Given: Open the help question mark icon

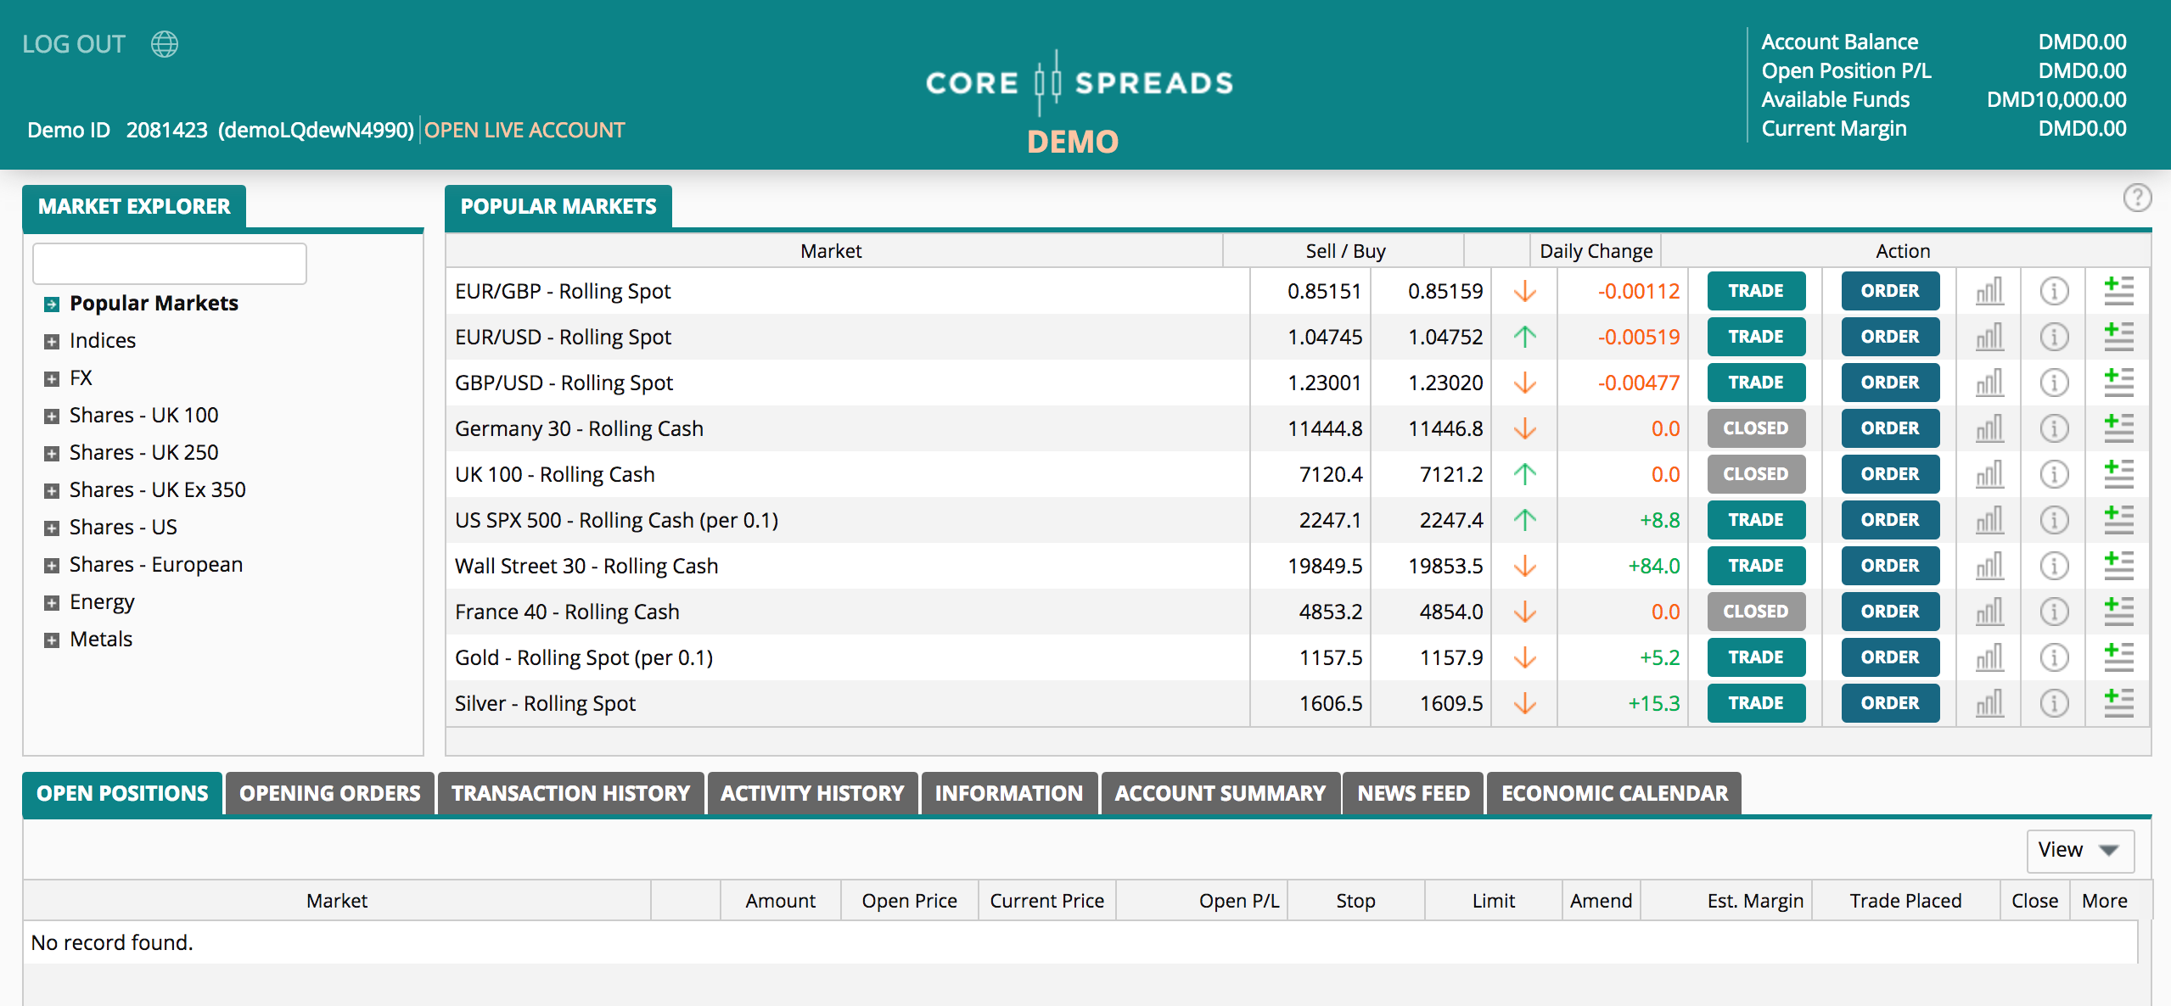Looking at the screenshot, I should (2137, 198).
